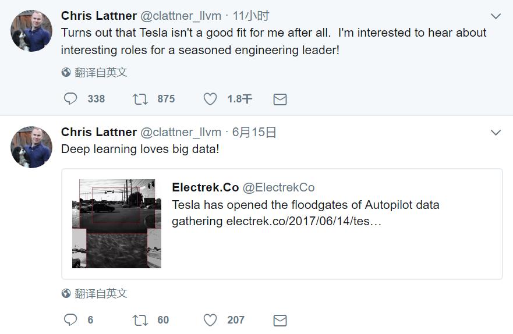Open the 6月15日 tweet timestamp
The image size is (513, 334).
[254, 132]
